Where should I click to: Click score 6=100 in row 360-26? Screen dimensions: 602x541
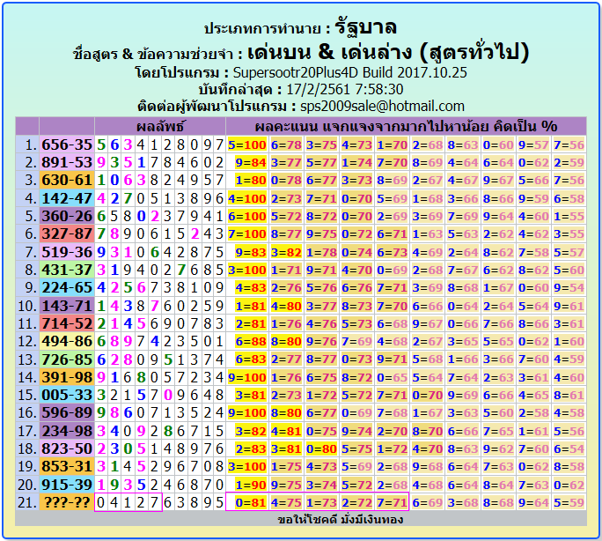[x=246, y=217]
